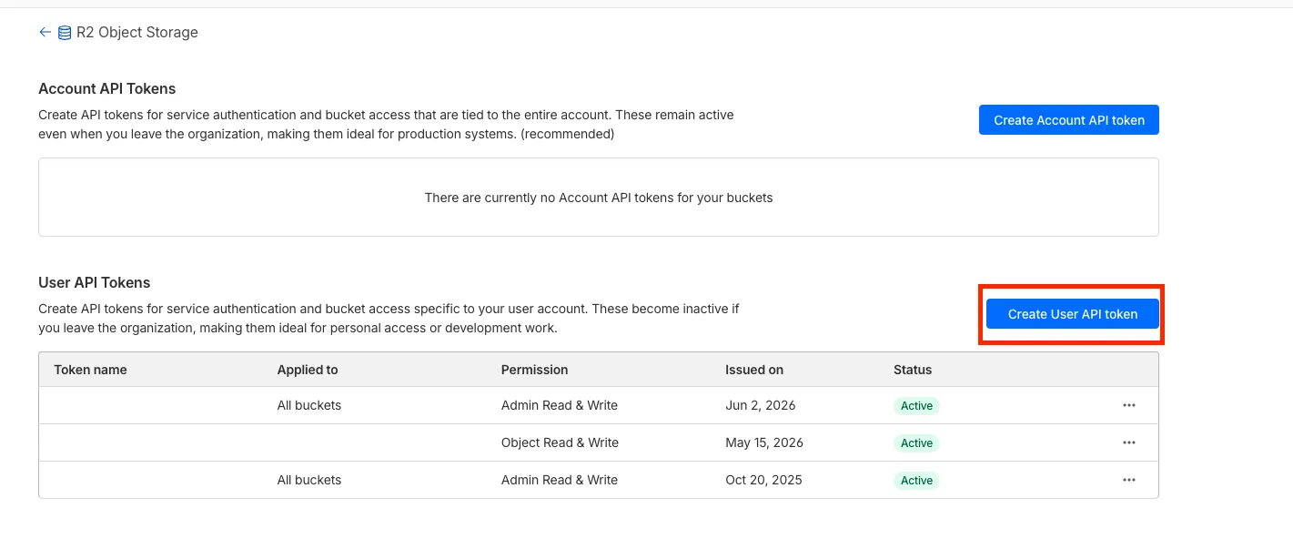This screenshot has height=539, width=1293.
Task: Open options menu for May 15, 2026 token
Action: 1129,442
